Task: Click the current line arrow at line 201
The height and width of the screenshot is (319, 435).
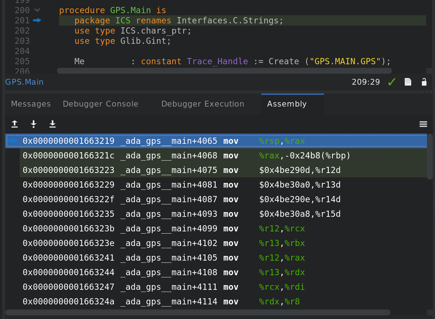Action: (37, 20)
